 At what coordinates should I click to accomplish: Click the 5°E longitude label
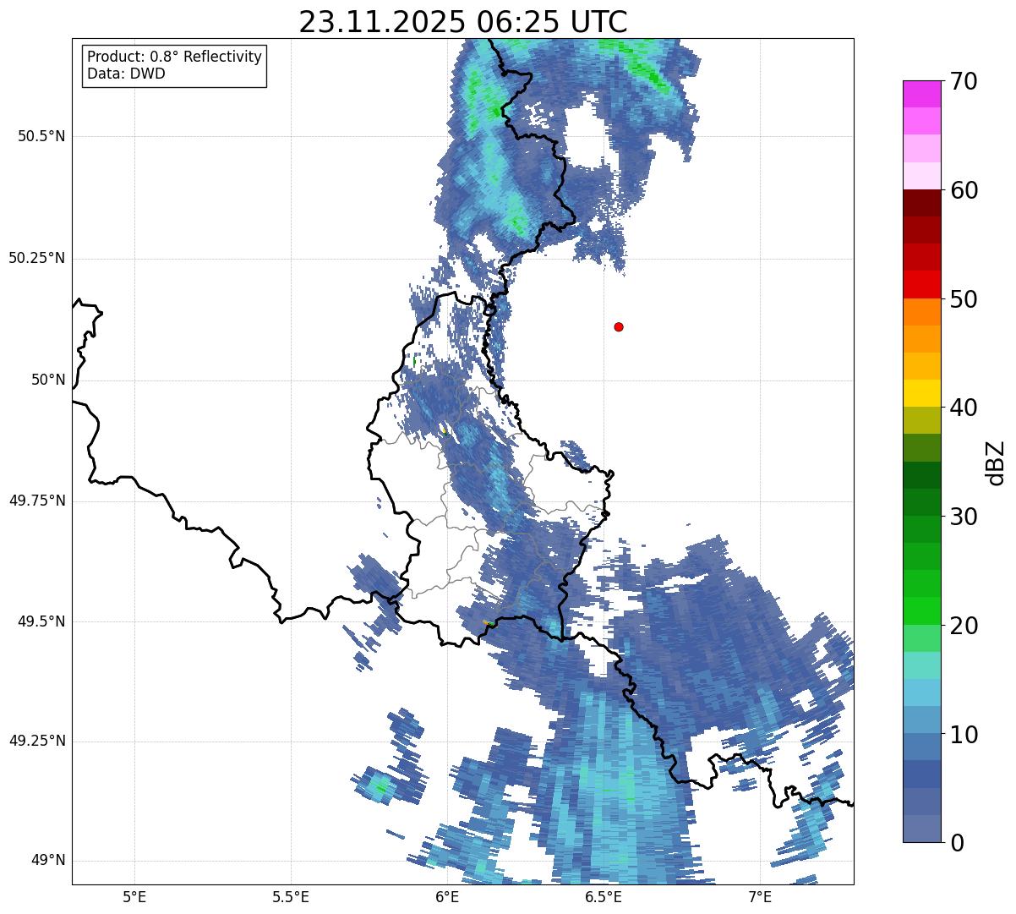134,896
